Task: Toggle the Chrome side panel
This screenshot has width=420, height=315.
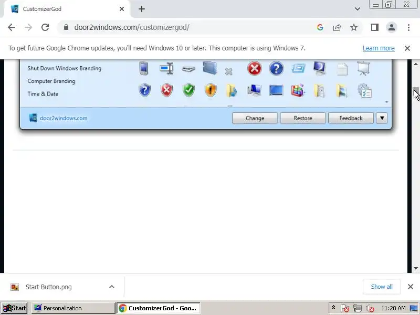Action: [x=375, y=27]
